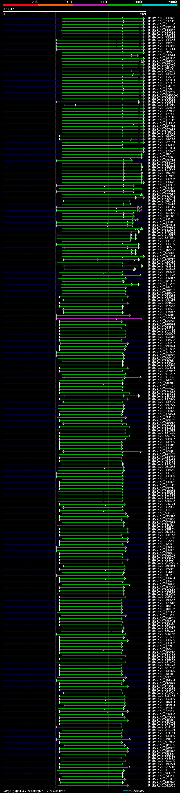Select hit UniRef100_A2XHA8

tap(161, 253)
